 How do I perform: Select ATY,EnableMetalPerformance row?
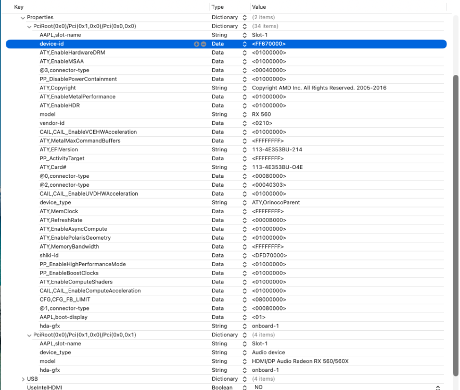tap(225, 97)
